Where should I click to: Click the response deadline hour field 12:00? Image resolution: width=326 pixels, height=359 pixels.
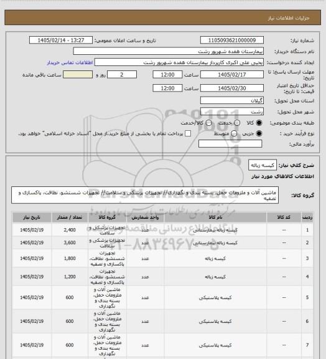167,75
